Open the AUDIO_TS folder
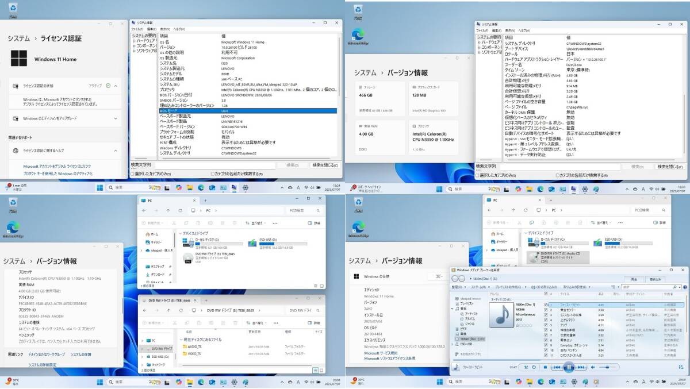The height and width of the screenshot is (389, 690). click(195, 346)
